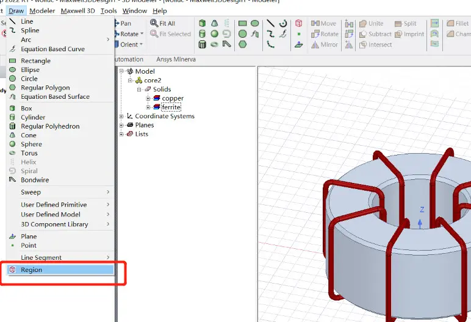The width and height of the screenshot is (471, 322).
Task: Click the Unite button
Action: pyautogui.click(x=372, y=23)
